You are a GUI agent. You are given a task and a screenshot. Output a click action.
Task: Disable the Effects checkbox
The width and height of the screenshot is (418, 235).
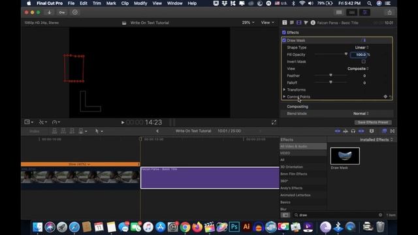[x=284, y=32]
